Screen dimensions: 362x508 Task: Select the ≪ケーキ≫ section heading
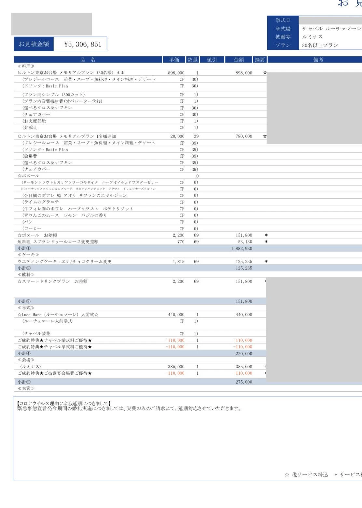[x=28, y=255]
